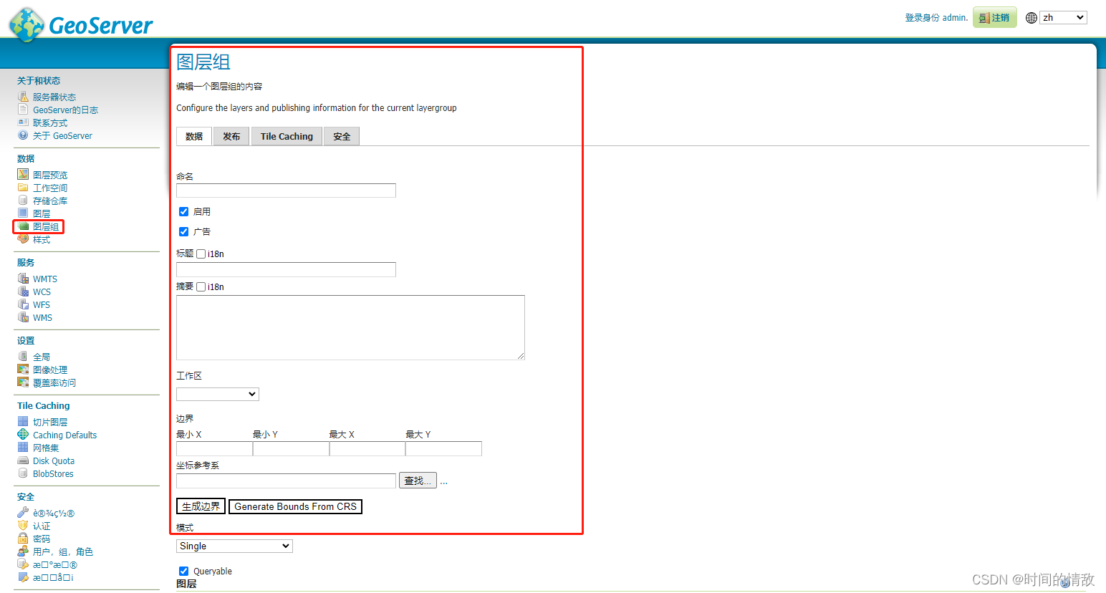1106x593 pixels.
Task: Toggle the Queryable checkbox
Action: point(183,571)
